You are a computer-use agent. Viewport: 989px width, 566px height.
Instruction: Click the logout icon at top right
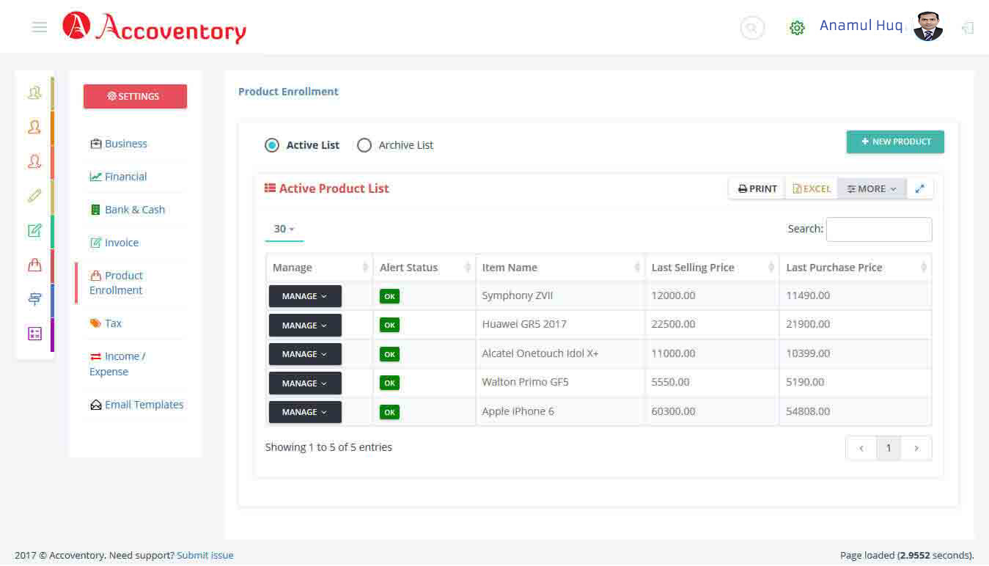click(x=968, y=28)
